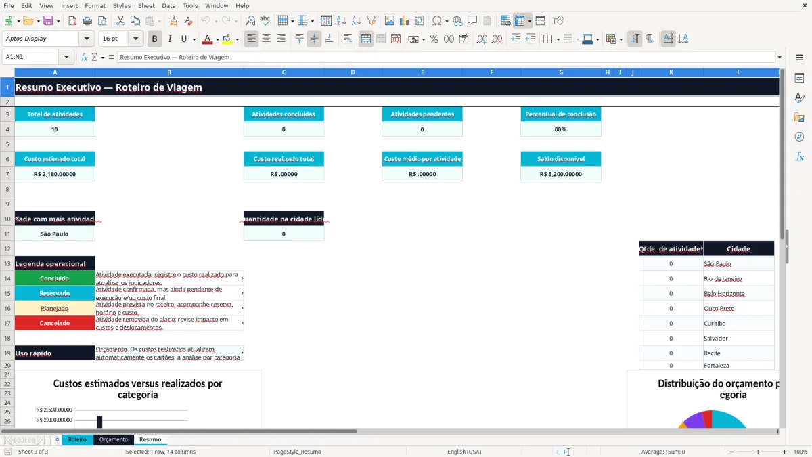Apply the yellow background color swatch
Viewport: 812px width, 457px height.
227,39
